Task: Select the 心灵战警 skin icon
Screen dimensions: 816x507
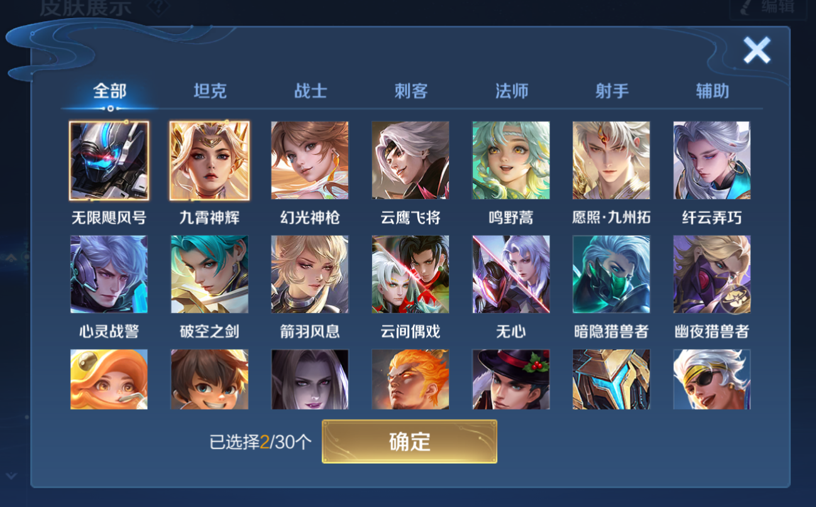Action: [x=109, y=275]
